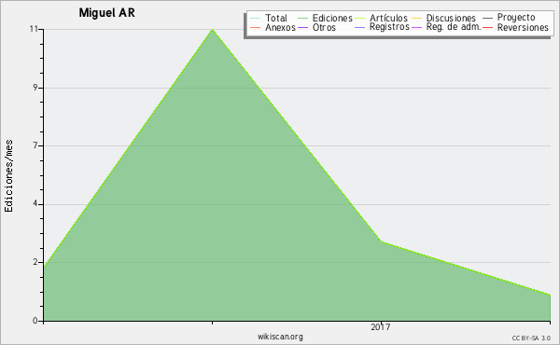The height and width of the screenshot is (345, 560).
Task: Click the Registros legend entry
Action: point(382,27)
